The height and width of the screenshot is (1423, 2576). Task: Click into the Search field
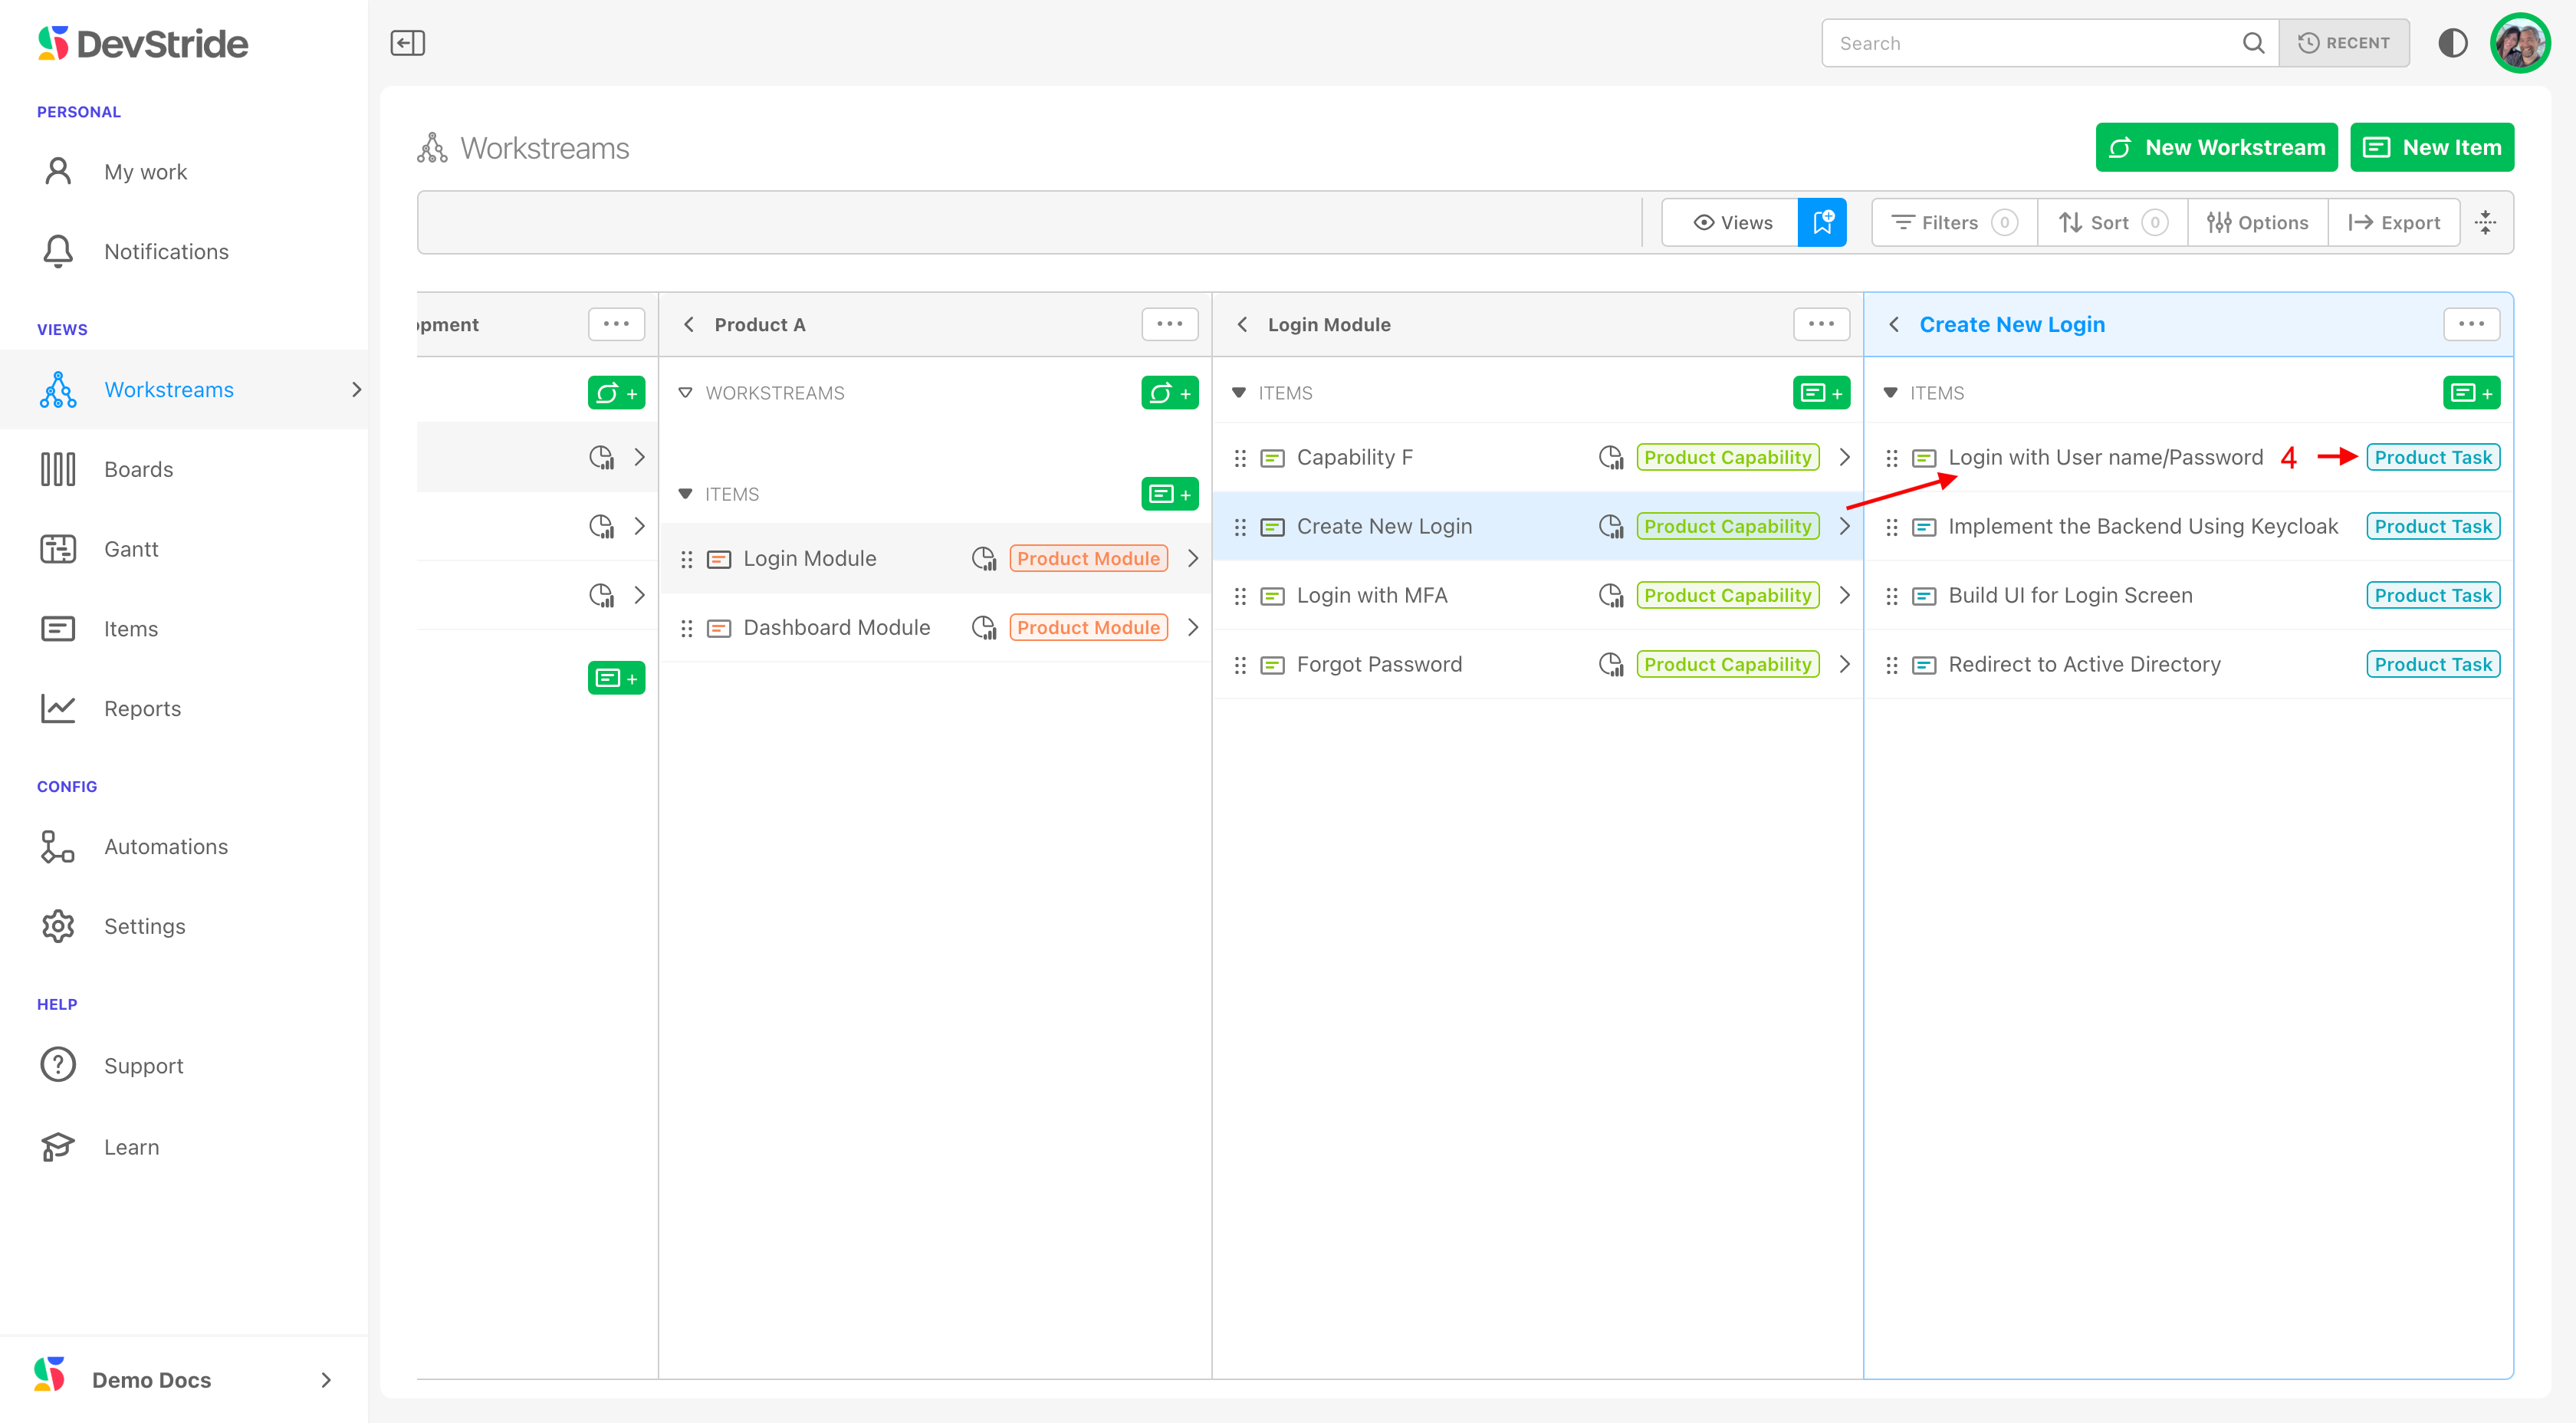click(2030, 43)
